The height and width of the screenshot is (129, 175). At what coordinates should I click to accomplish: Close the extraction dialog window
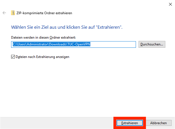pos(170,4)
